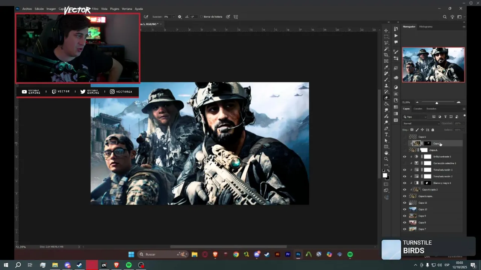Image resolution: width=481 pixels, height=270 pixels.
Task: Hide the Capa 11 layer
Action: tap(405, 203)
